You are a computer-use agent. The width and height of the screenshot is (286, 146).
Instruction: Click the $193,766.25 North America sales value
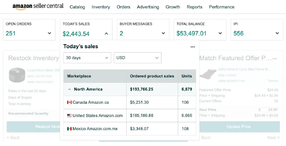pyautogui.click(x=141, y=89)
